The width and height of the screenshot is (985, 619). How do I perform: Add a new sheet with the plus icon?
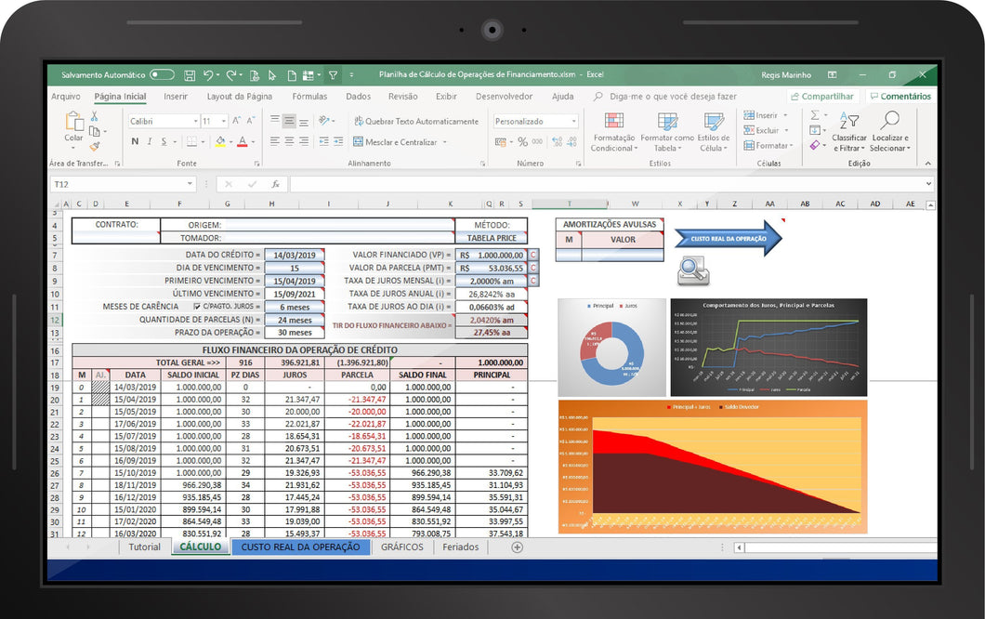(x=517, y=547)
